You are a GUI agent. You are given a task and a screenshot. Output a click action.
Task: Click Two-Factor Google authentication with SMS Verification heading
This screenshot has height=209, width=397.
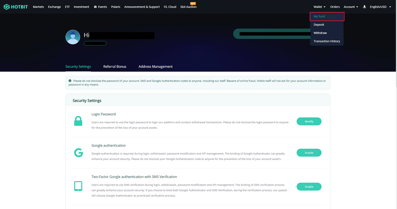tap(134, 177)
